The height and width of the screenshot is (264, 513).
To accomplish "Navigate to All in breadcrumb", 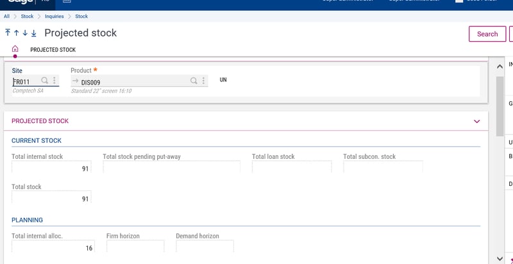I will click(x=6, y=16).
